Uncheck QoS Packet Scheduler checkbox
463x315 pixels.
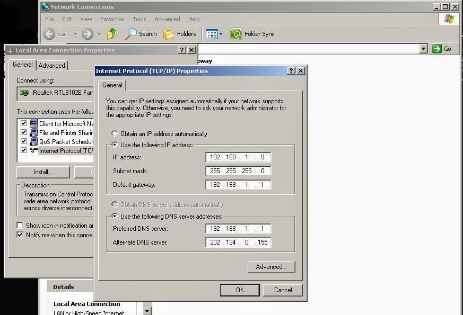pyautogui.click(x=24, y=141)
